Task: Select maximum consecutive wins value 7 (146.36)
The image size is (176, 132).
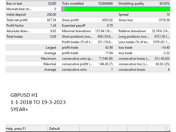Action: click(106, 59)
